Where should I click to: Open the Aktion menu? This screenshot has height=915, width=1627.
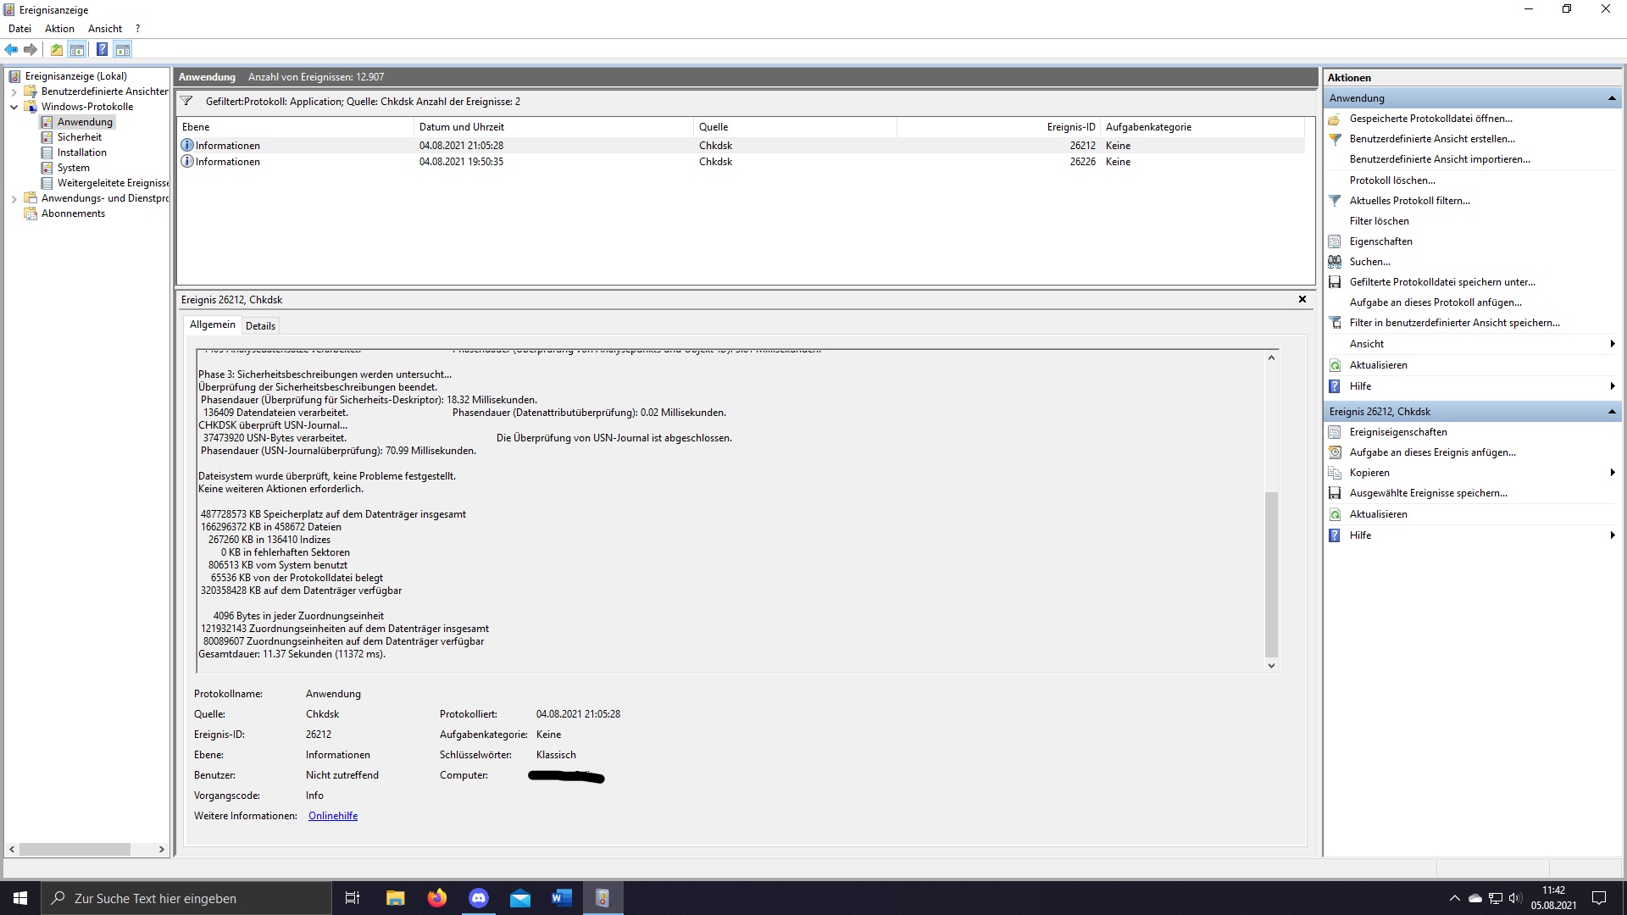pos(58,28)
